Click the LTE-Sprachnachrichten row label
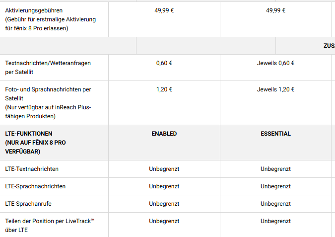Image resolution: width=335 pixels, height=237 pixels. coord(35,186)
